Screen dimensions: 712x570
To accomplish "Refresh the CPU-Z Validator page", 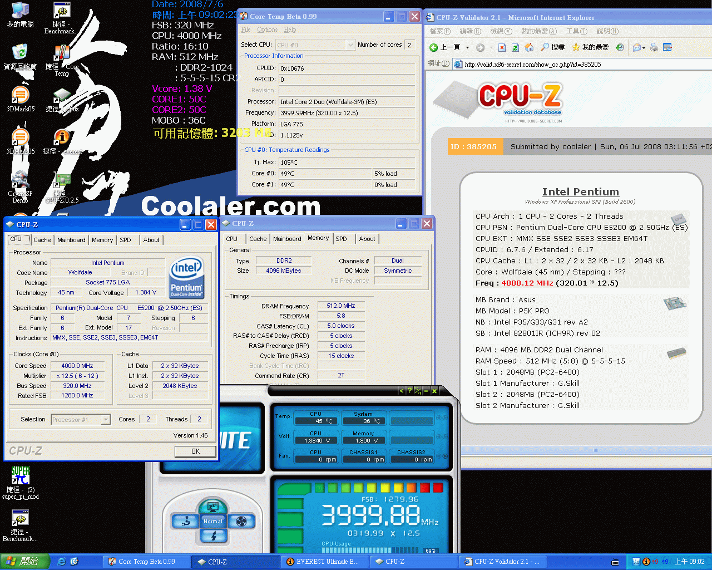I will click(x=516, y=47).
